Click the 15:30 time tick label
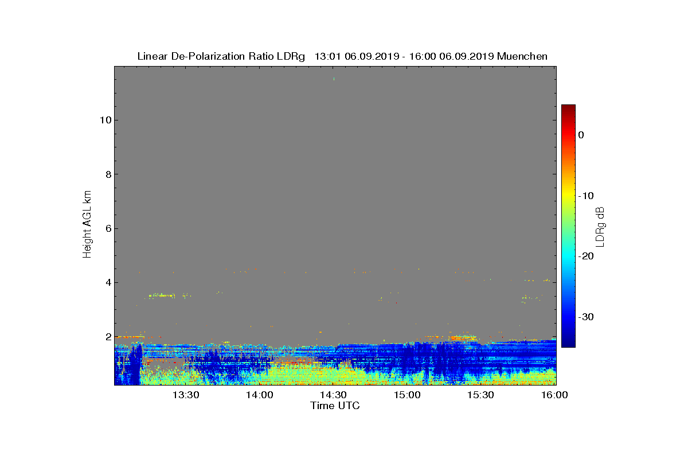Image resolution: width=688 pixels, height=459 pixels. pos(480,395)
